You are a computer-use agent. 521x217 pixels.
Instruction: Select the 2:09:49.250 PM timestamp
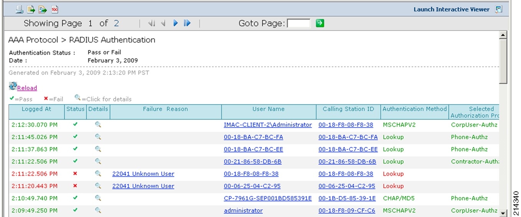click(35, 210)
